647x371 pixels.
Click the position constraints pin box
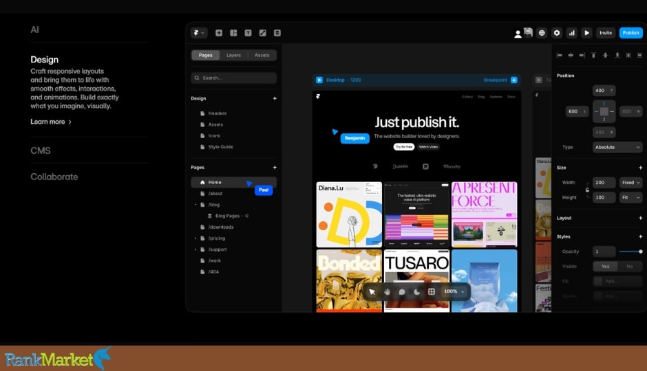pyautogui.click(x=604, y=111)
